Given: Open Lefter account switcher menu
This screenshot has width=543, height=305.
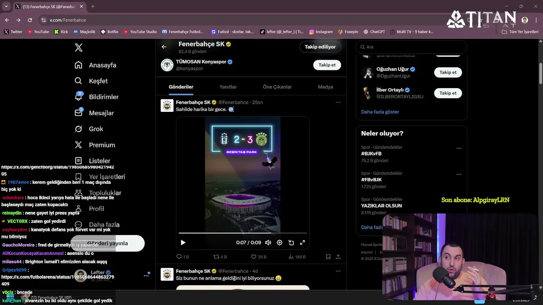Looking at the screenshot, I should point(146,276).
